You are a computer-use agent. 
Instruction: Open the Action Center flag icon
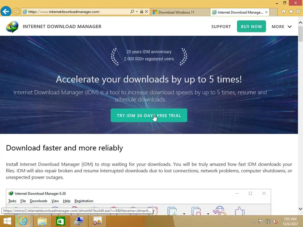(x=261, y=221)
